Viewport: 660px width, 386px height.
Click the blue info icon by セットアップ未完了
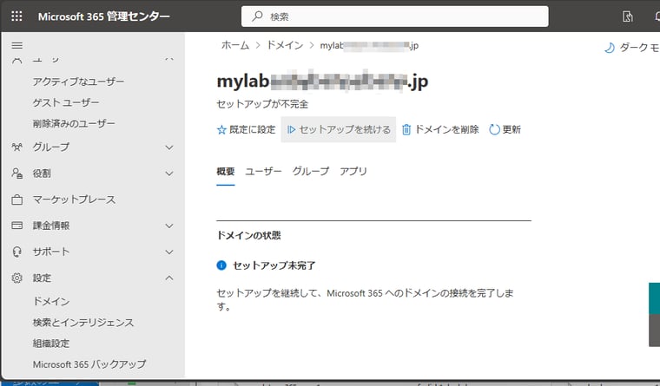(221, 265)
